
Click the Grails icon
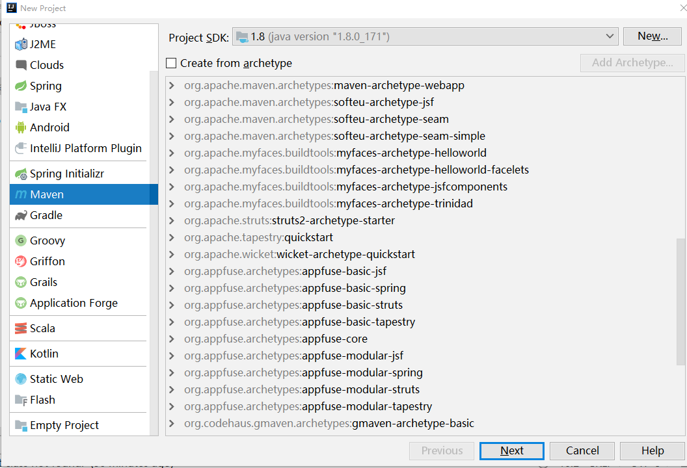pos(21,282)
